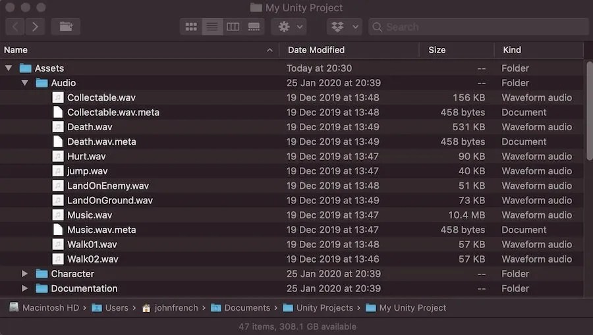Select Collectable.wav.meta document icon
The height and width of the screenshot is (335, 593).
[58, 112]
